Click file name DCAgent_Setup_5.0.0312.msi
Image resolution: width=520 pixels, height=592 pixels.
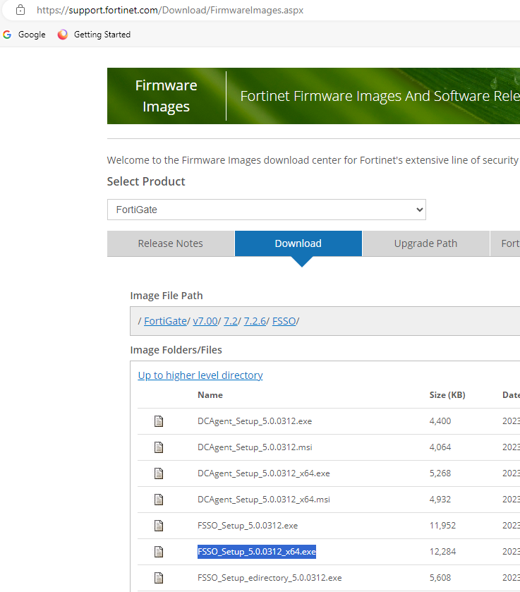(255, 447)
